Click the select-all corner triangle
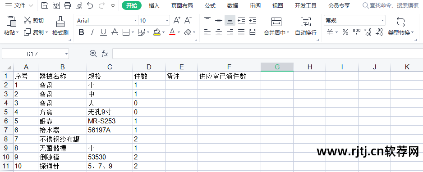This screenshot has height=172, width=423. [9, 67]
